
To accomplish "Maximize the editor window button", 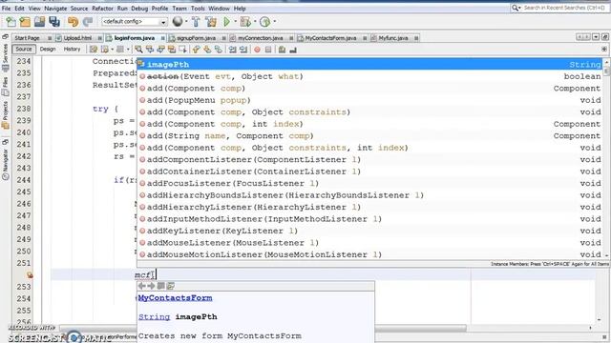I will 605,37.
